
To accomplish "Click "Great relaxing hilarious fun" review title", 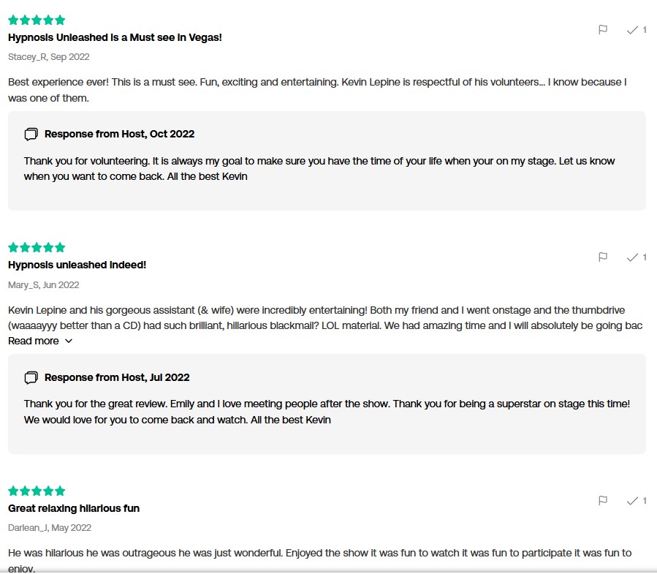I will (74, 508).
